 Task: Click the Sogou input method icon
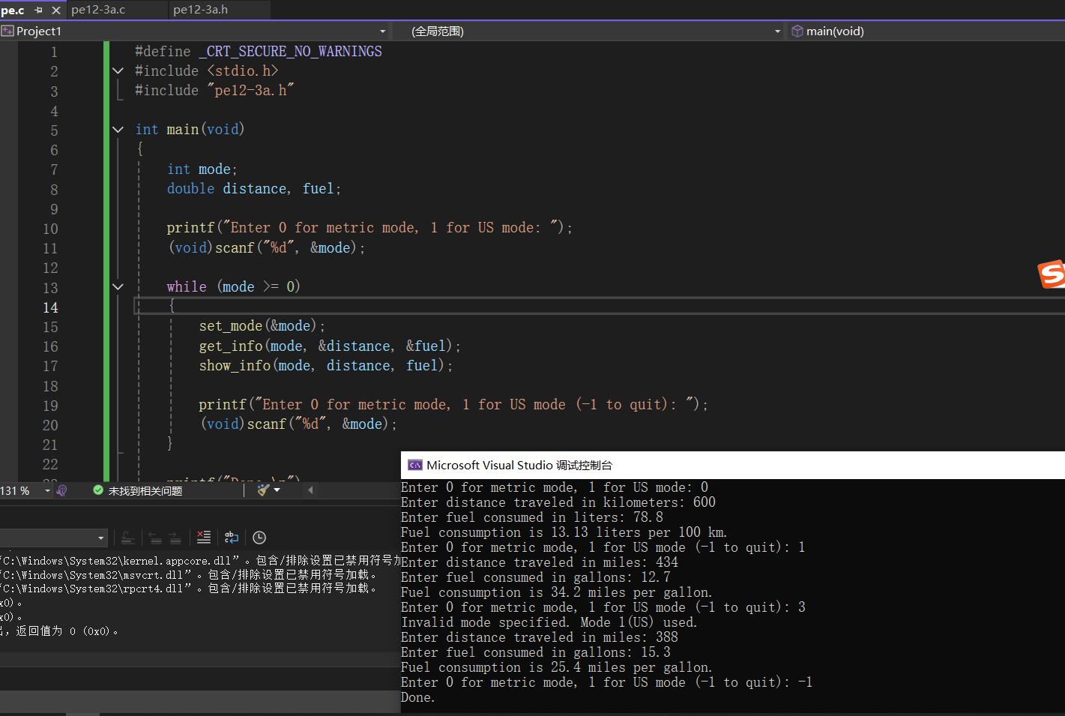point(1051,274)
